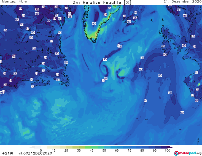Pick the dark purple arrow ending the color scale
Screen dimensions: 202x156
tap(170, 147)
